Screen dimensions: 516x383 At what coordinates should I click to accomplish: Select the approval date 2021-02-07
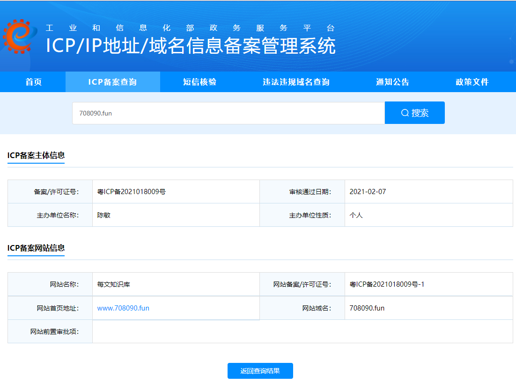(x=368, y=192)
